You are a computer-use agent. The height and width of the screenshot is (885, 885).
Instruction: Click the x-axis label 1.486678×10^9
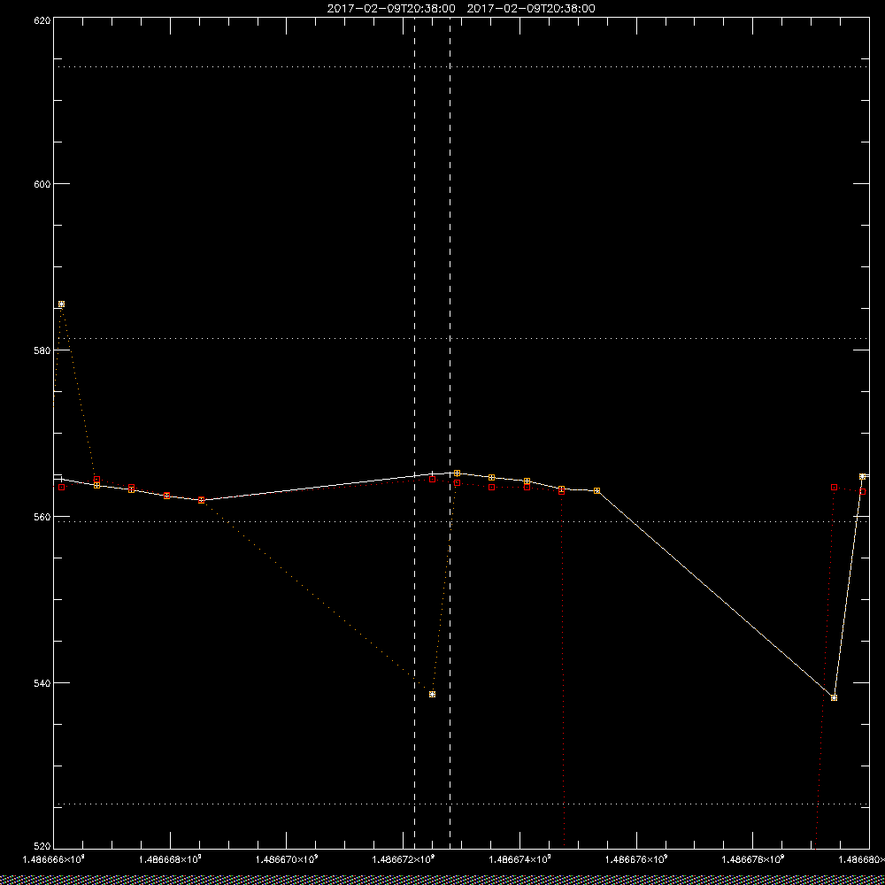(x=753, y=859)
